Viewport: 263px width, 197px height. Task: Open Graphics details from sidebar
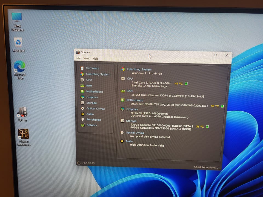tap(92, 97)
